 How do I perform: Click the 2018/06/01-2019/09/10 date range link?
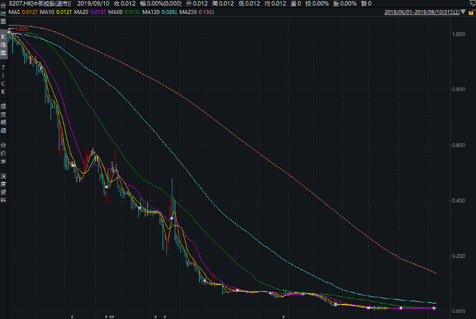[422, 12]
